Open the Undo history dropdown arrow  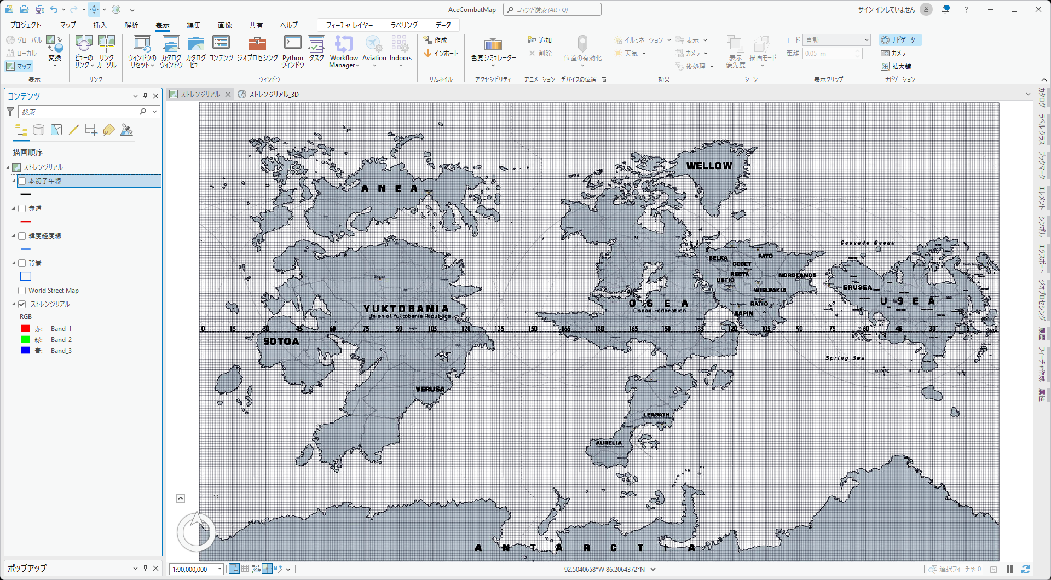pyautogui.click(x=63, y=9)
